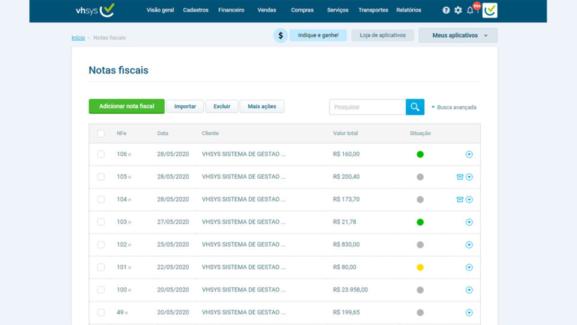Screen dimensions: 577x325
Task: Open row actions arrow for NFe 100
Action: [469, 290]
